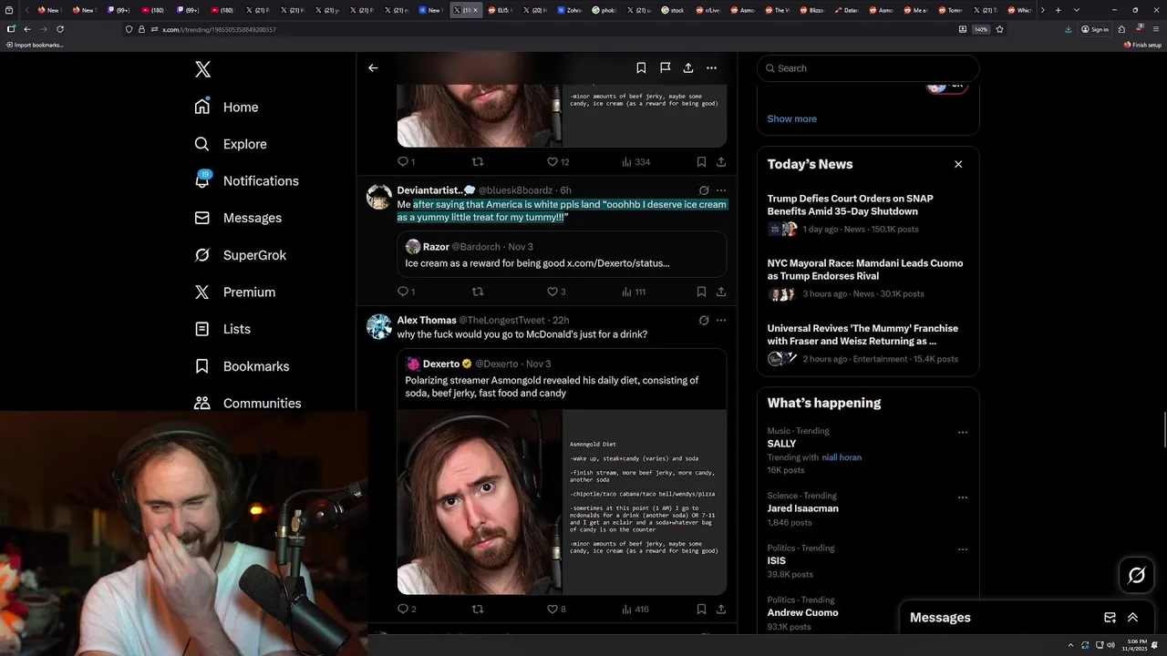This screenshot has height=656, width=1167.
Task: Click the X search field
Action: pyautogui.click(x=868, y=68)
